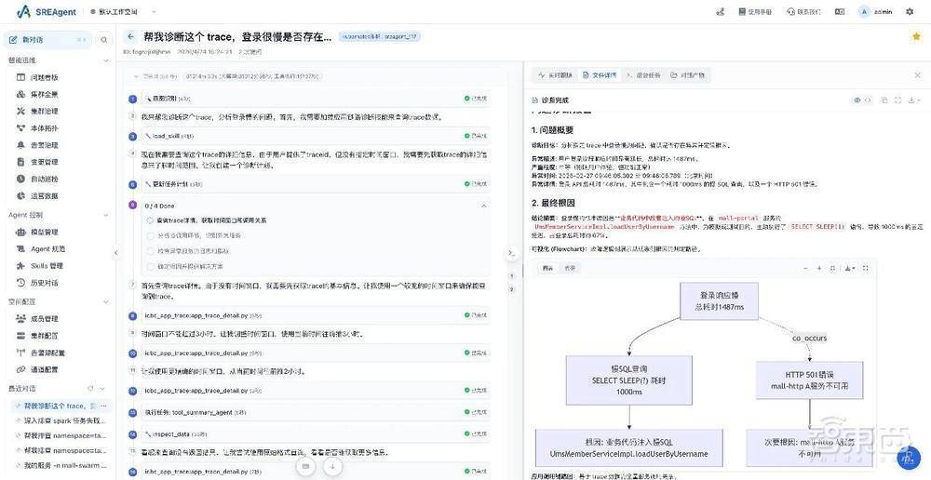The width and height of the screenshot is (931, 480).
Task: Copy the diagnosis report content
Action: pyautogui.click(x=884, y=100)
